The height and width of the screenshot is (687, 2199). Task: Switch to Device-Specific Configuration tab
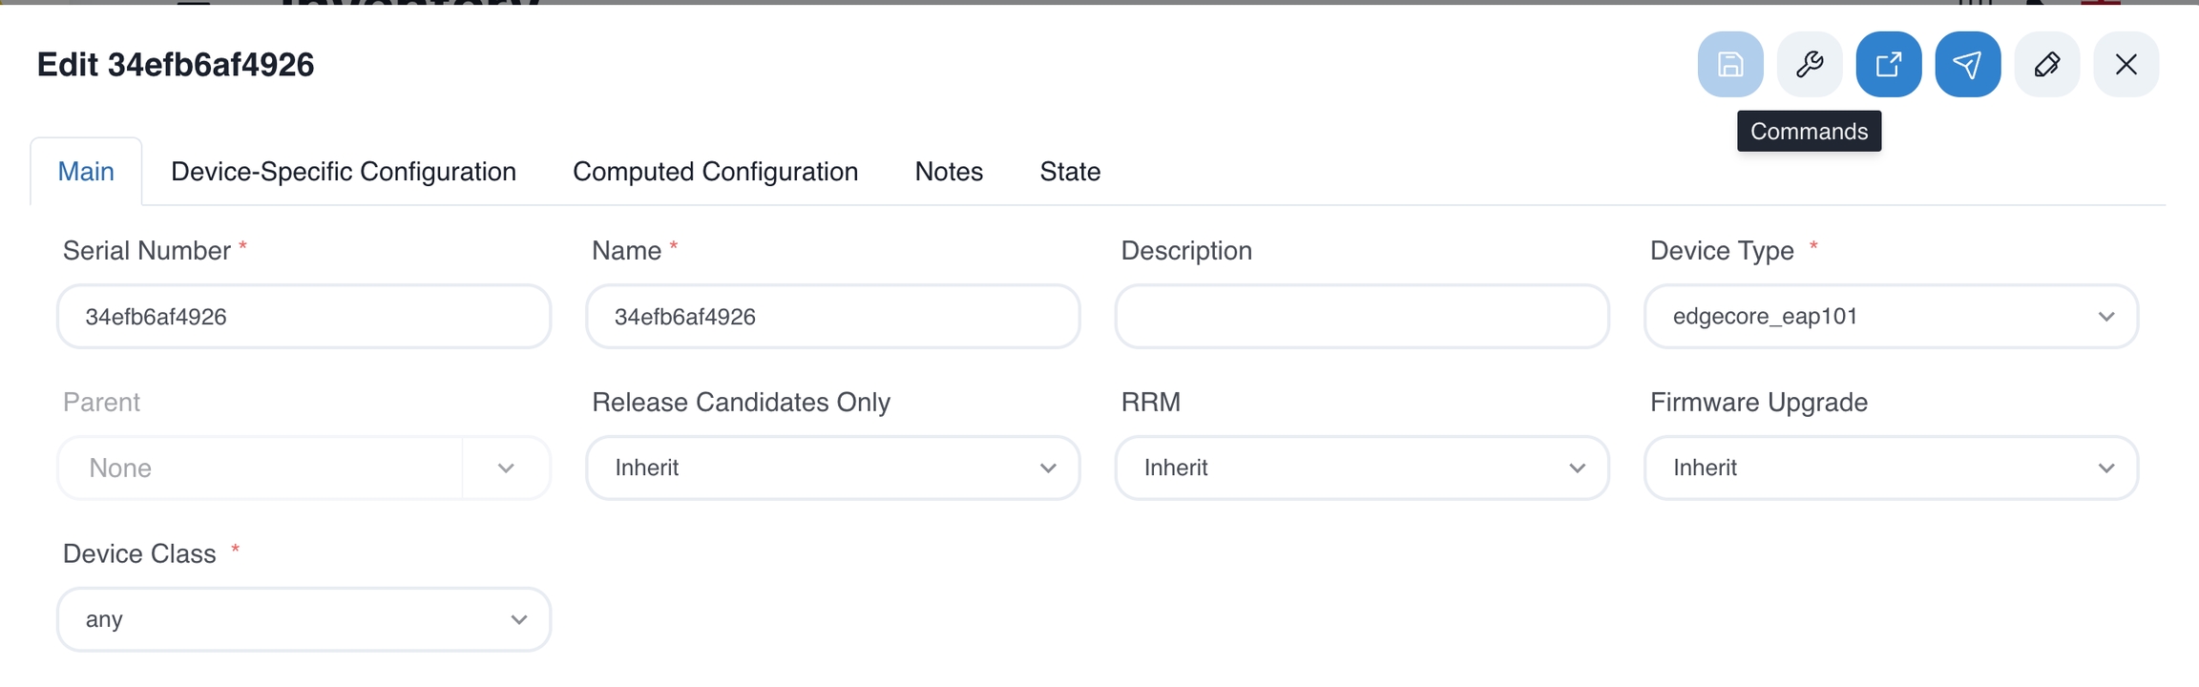(x=343, y=172)
